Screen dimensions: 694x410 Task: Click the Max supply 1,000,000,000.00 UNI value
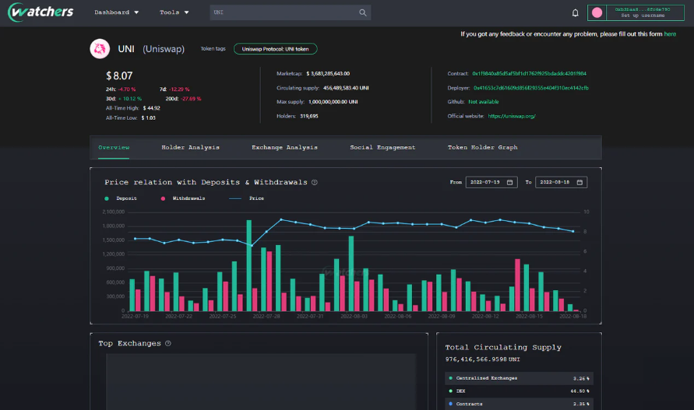tap(333, 102)
